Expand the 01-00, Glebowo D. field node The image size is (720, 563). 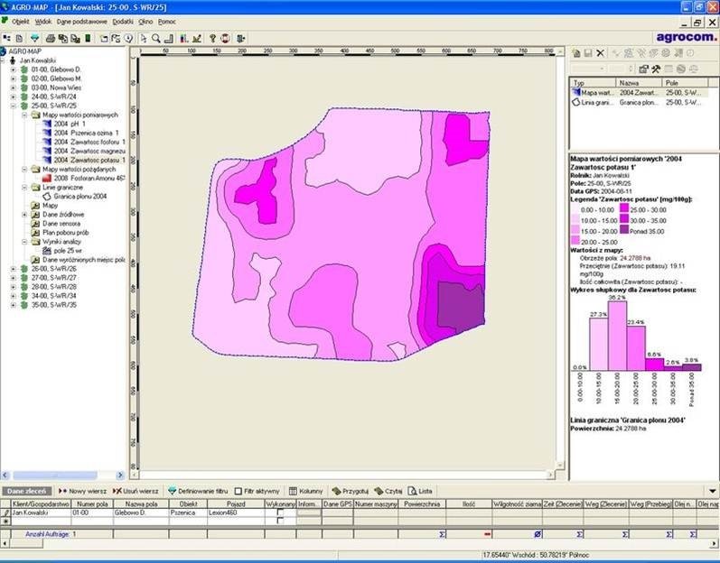click(13, 69)
